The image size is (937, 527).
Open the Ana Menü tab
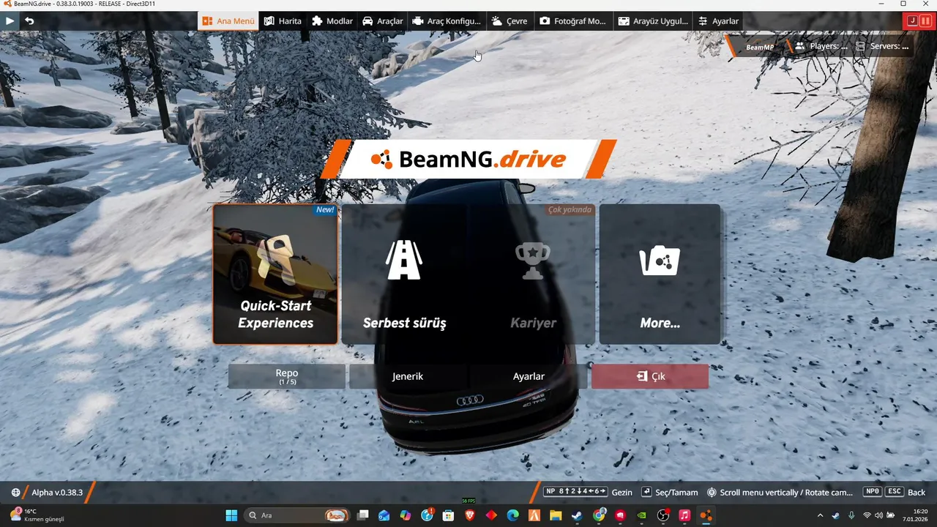coord(228,21)
